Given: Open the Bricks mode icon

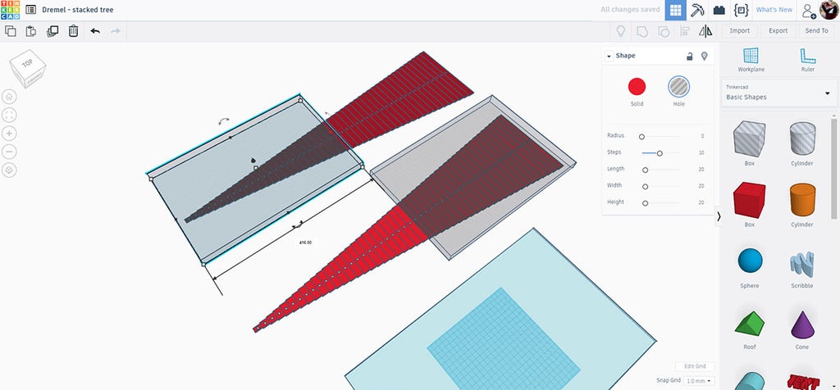Looking at the screenshot, I should (x=719, y=10).
